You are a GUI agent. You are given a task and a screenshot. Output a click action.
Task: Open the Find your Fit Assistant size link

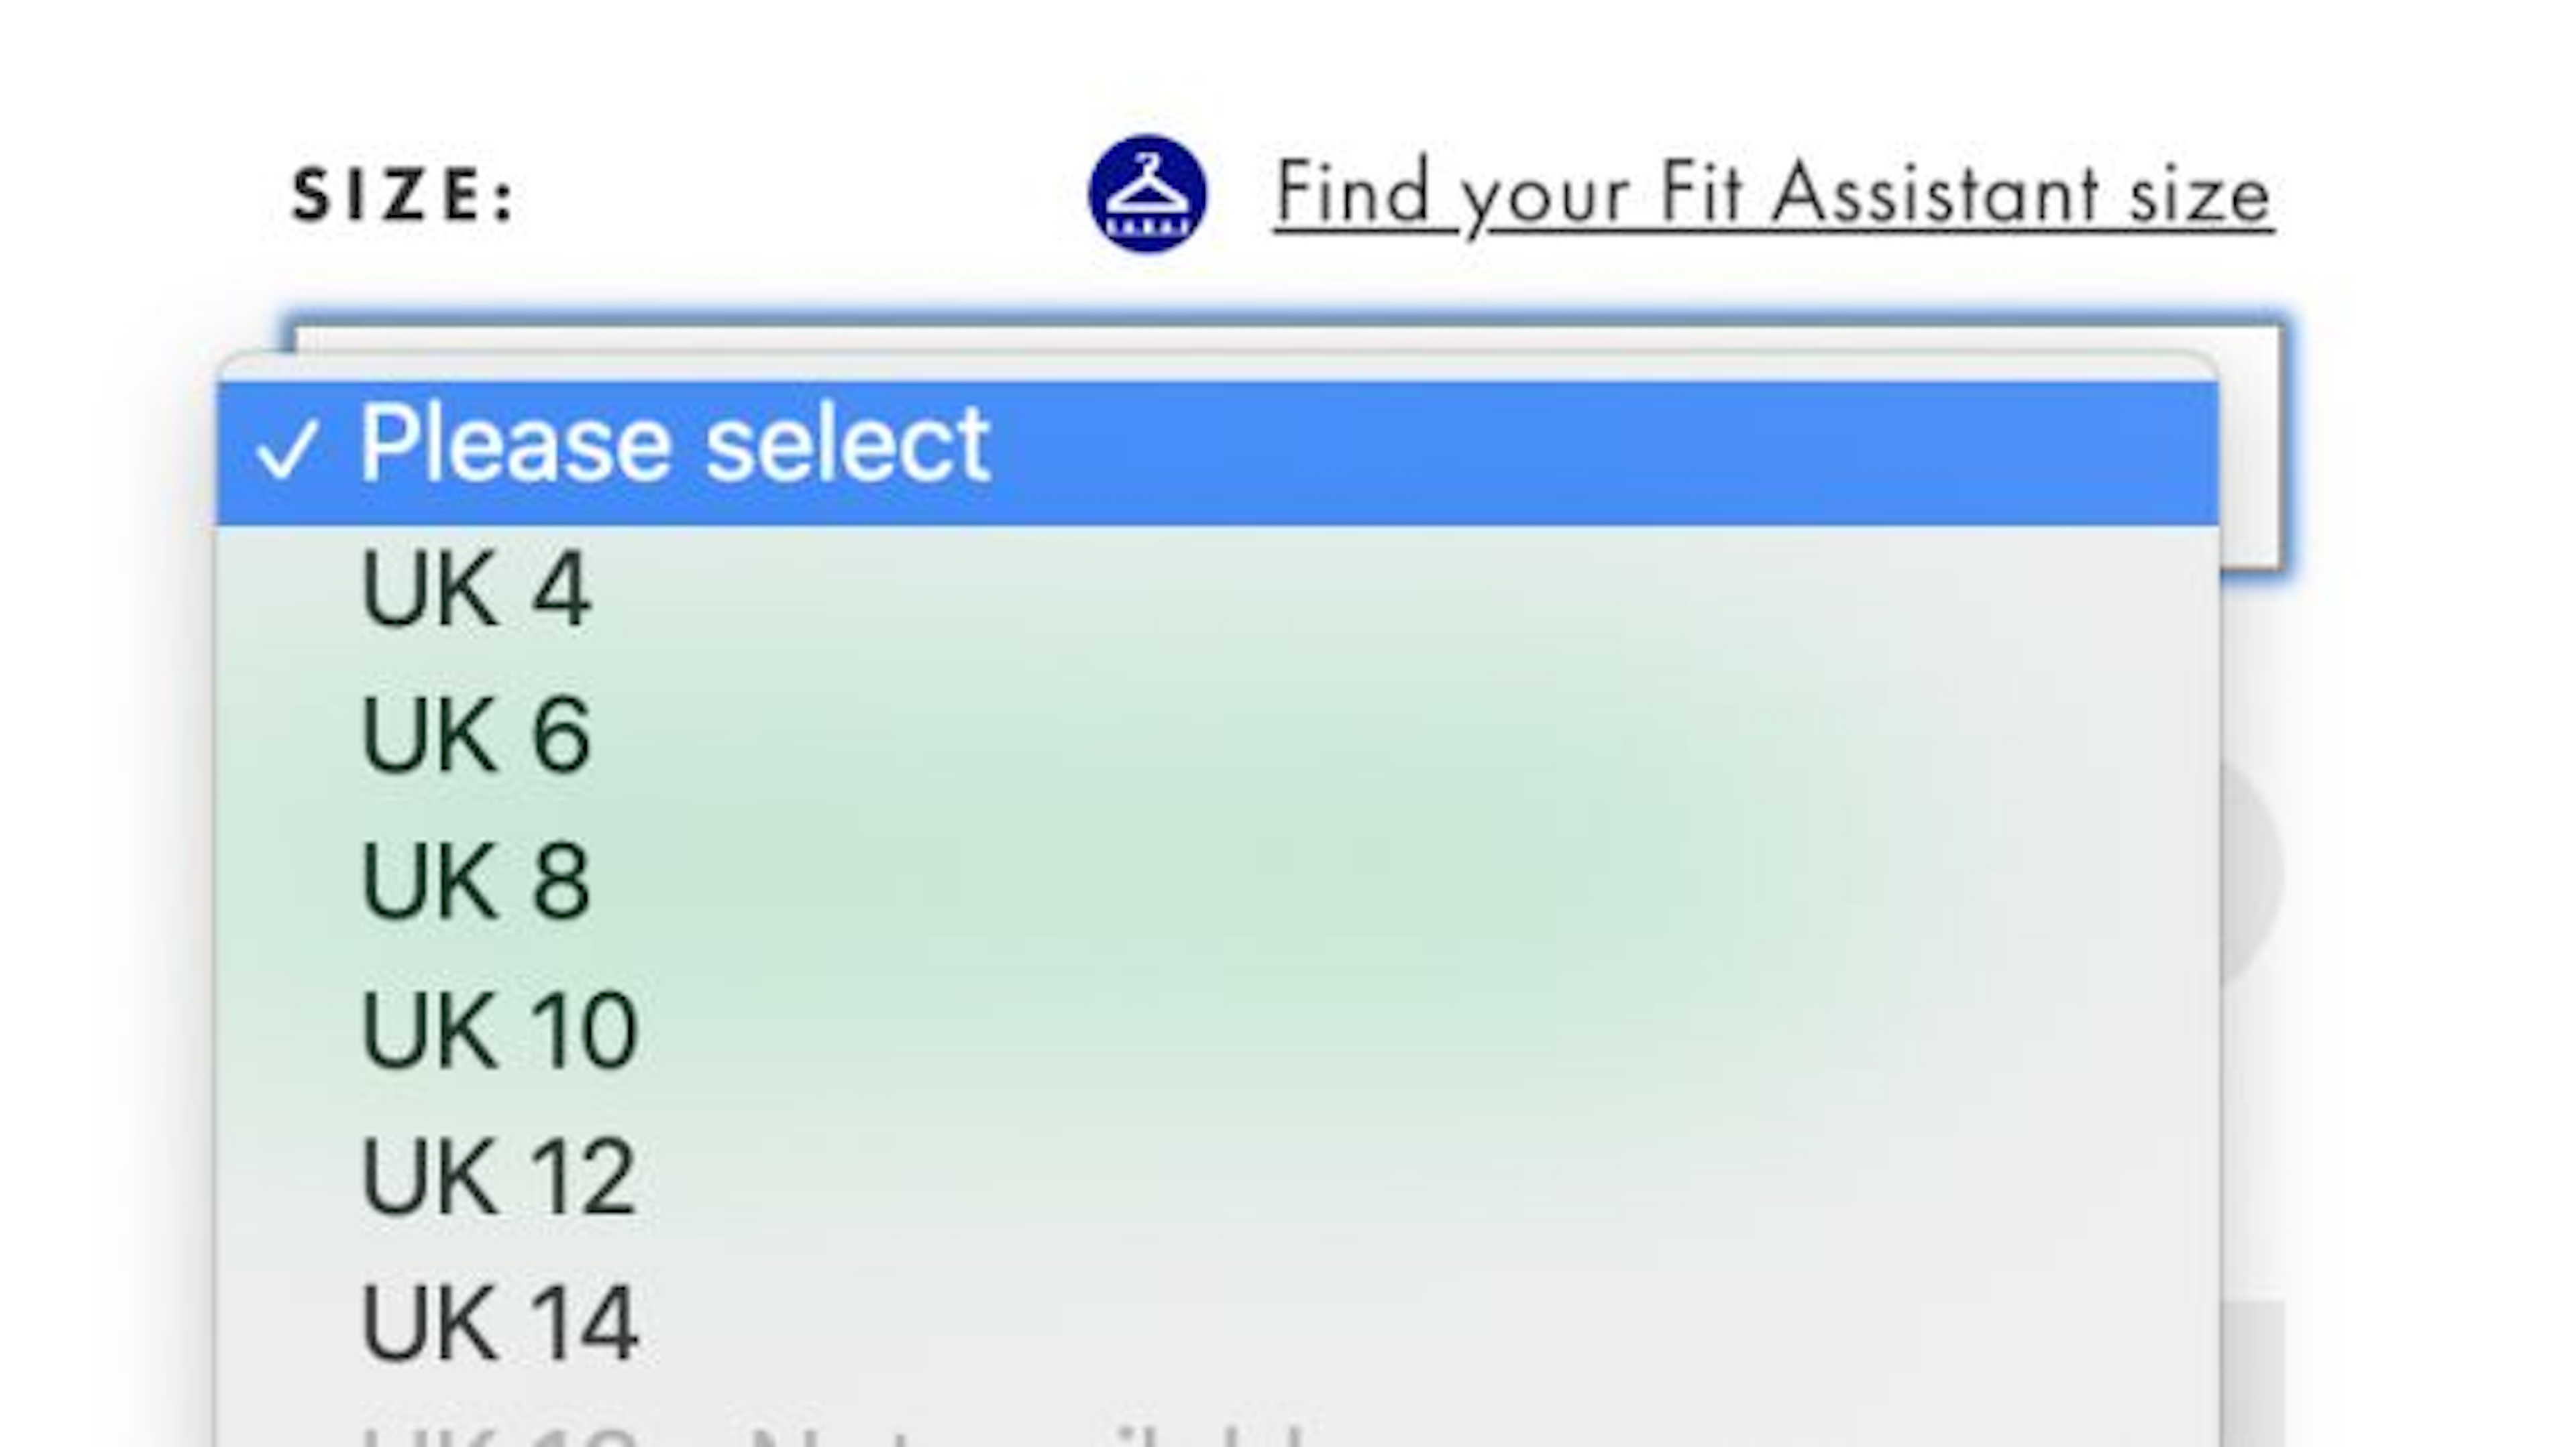[1773, 195]
